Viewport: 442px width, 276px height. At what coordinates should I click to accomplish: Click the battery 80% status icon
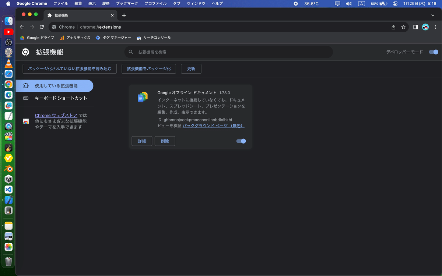[379, 3]
